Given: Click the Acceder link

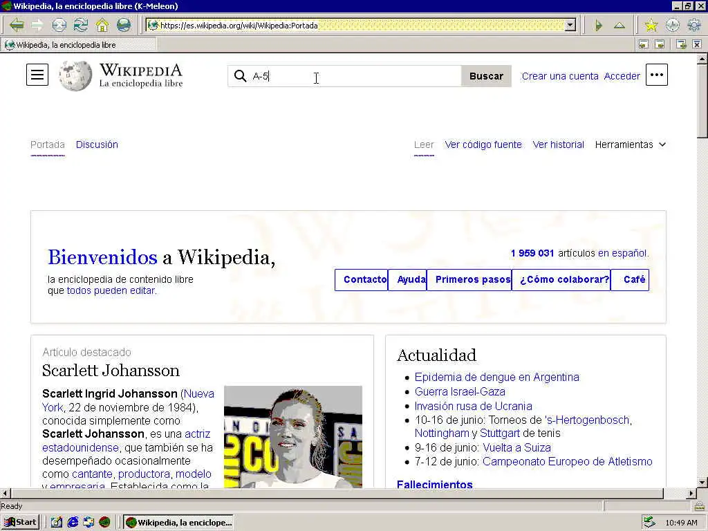Looking at the screenshot, I should [x=622, y=76].
